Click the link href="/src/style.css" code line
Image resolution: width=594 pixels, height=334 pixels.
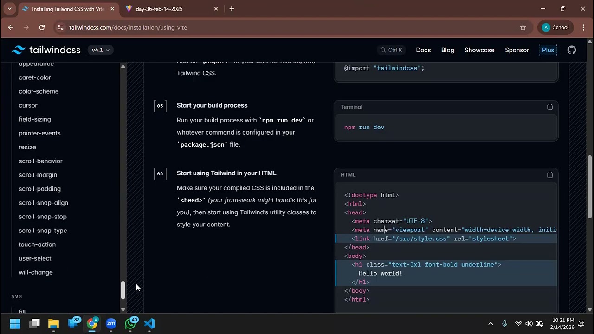tap(434, 238)
